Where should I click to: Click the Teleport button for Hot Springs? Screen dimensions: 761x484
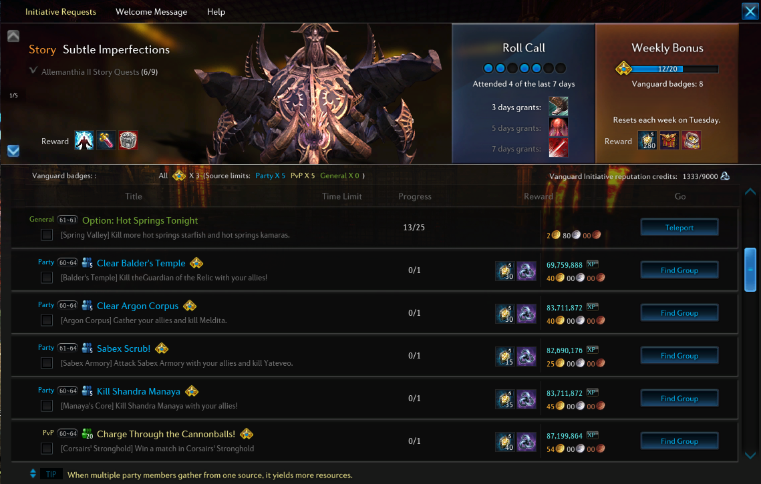(679, 227)
